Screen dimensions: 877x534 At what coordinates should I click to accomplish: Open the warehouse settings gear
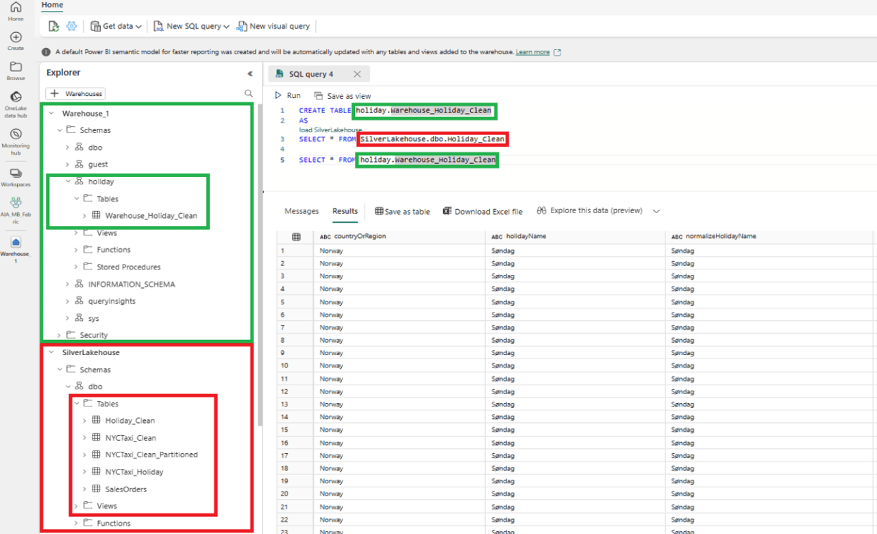(x=72, y=26)
